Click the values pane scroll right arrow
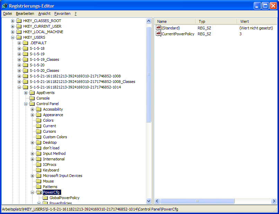This screenshot has height=214, width=279. 274,201
